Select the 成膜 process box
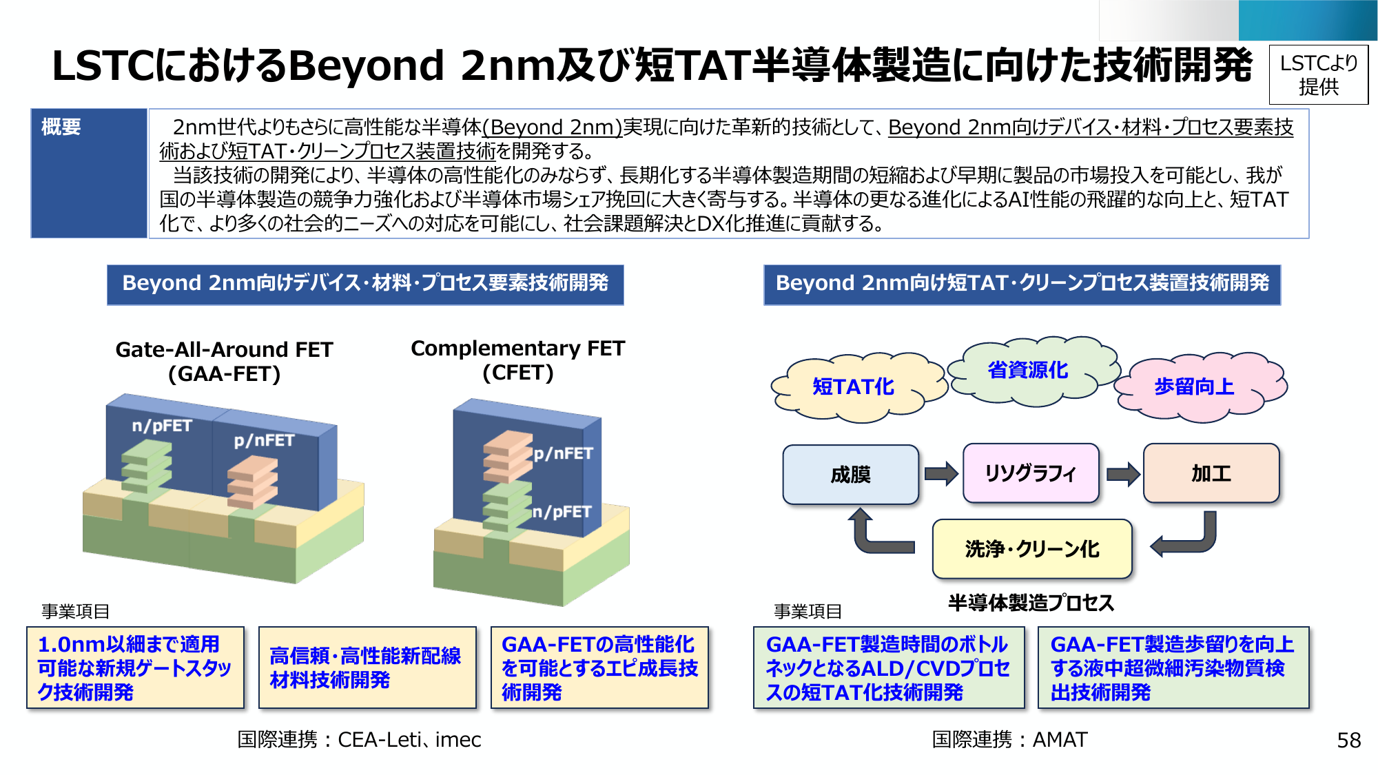 point(850,475)
